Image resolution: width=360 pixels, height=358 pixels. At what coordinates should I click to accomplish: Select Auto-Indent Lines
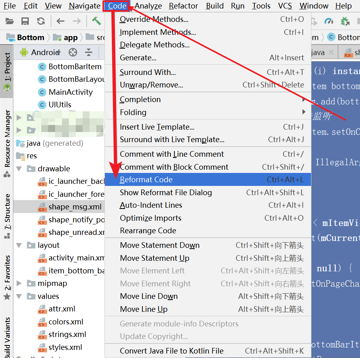point(208,205)
